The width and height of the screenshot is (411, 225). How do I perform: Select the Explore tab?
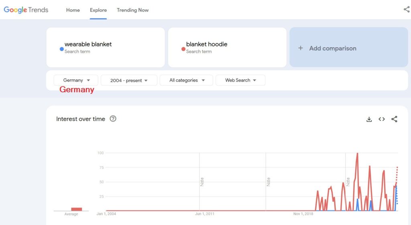tap(98, 10)
